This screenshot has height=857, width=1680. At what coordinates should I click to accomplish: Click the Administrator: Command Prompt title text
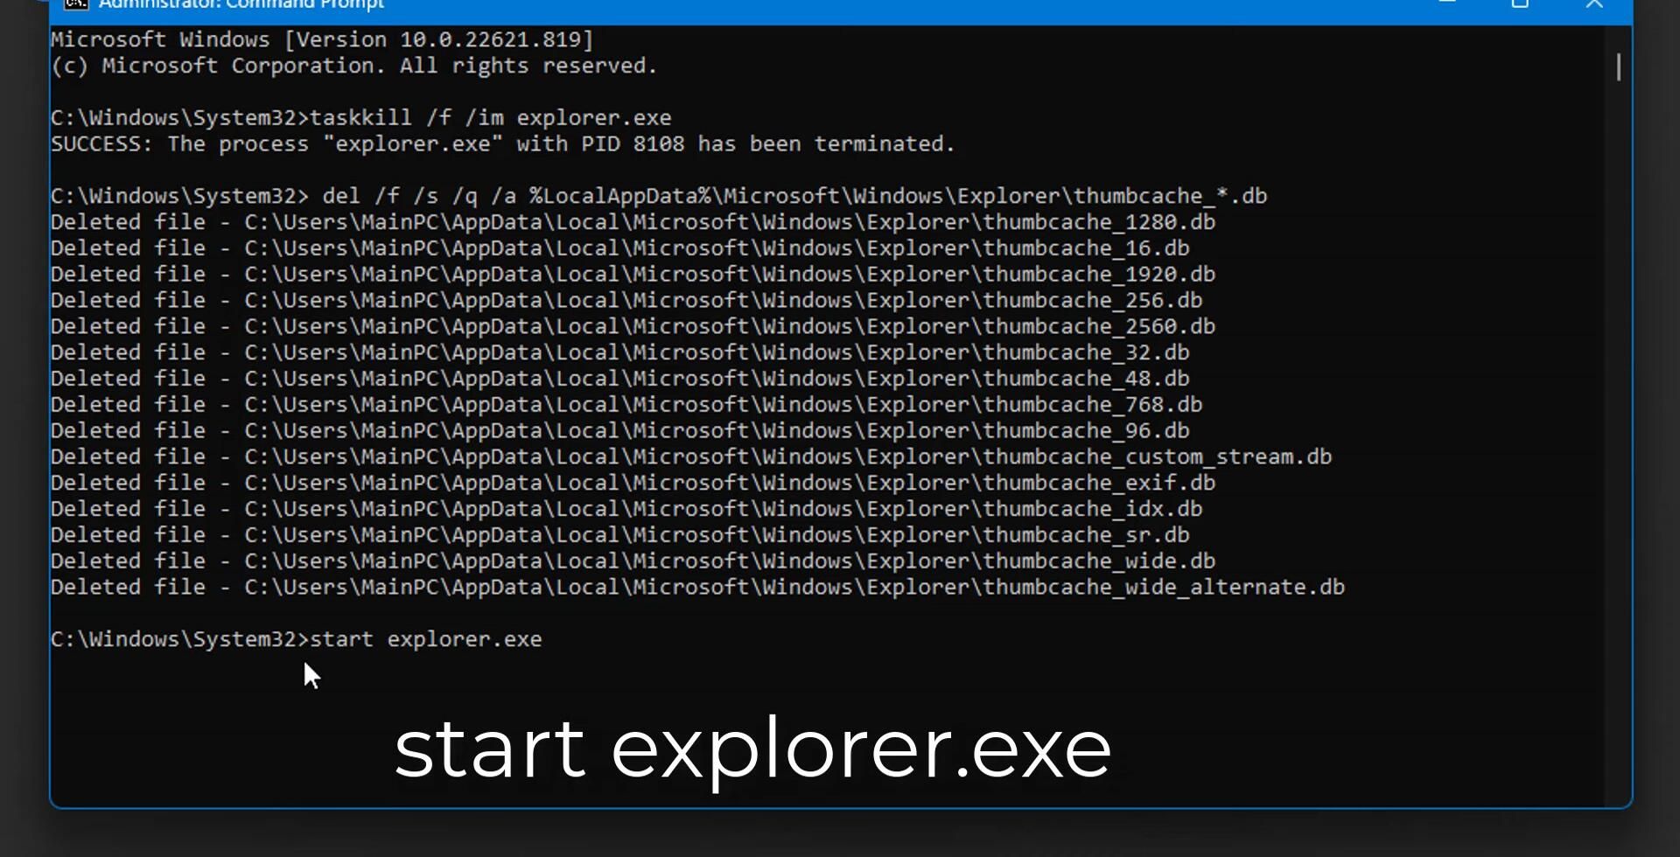click(241, 4)
